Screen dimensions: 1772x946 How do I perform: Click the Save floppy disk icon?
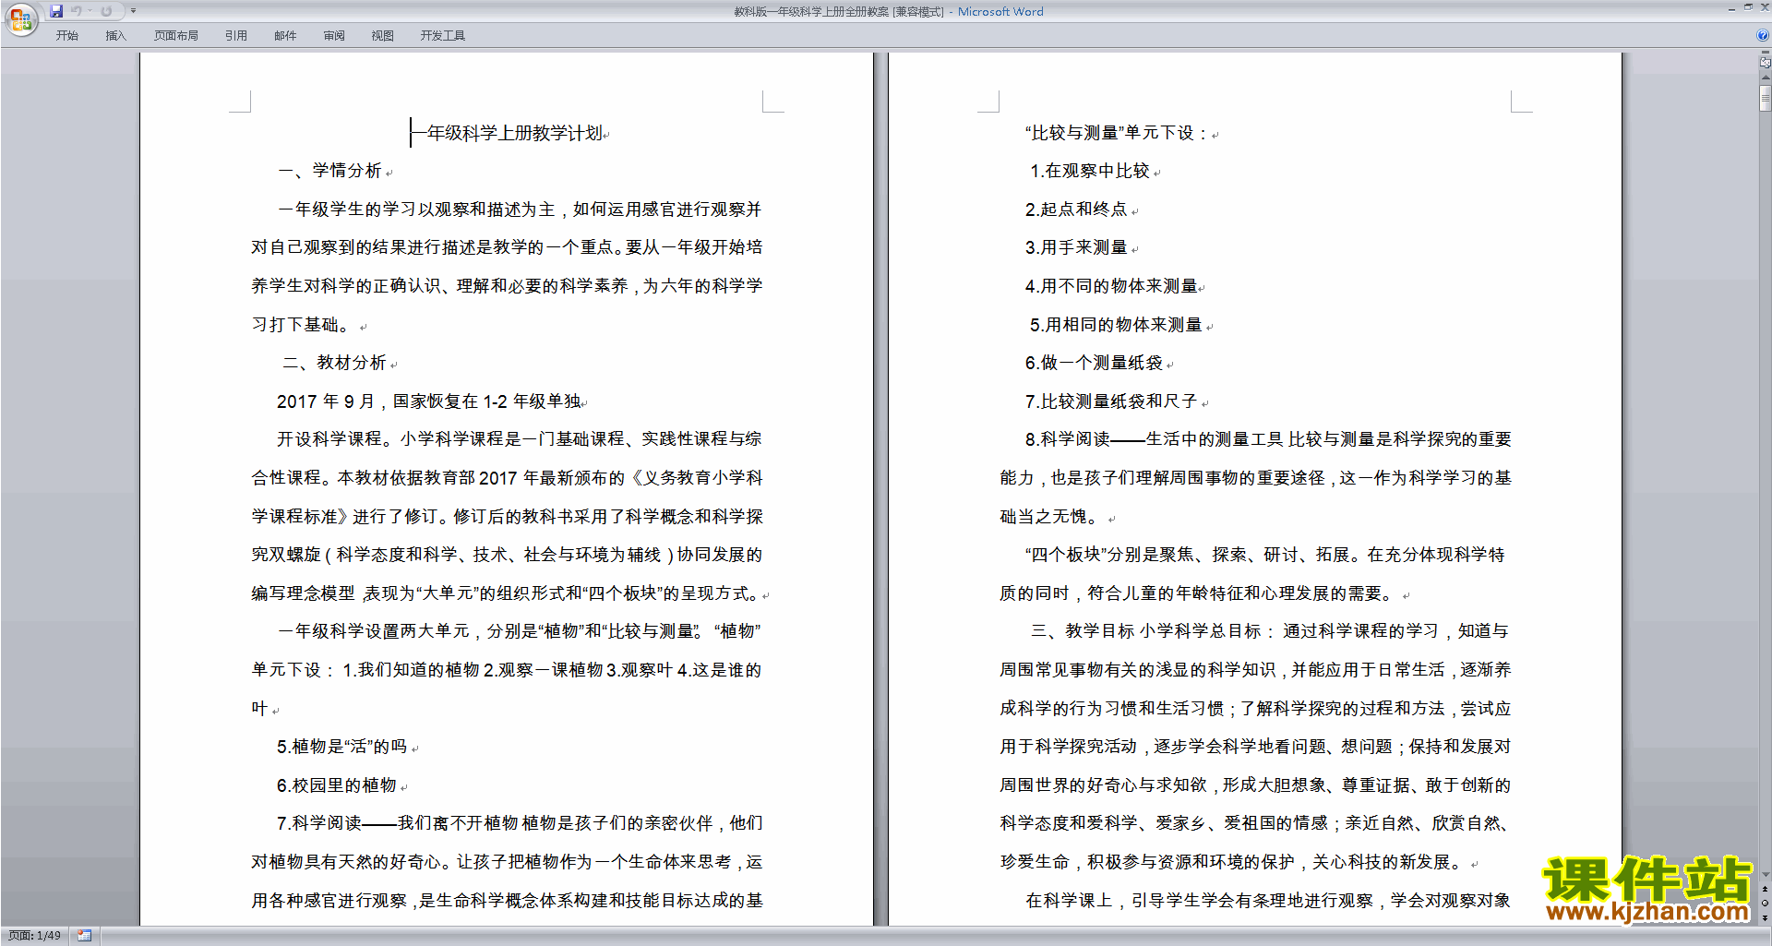(x=56, y=11)
